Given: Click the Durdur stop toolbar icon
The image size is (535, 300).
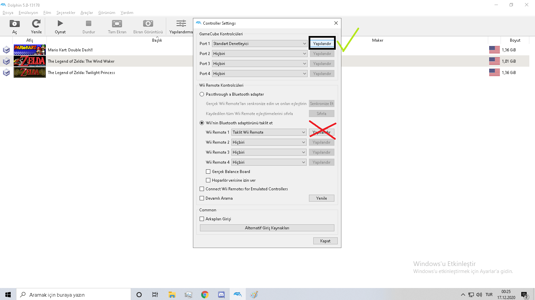Looking at the screenshot, I should (89, 23).
